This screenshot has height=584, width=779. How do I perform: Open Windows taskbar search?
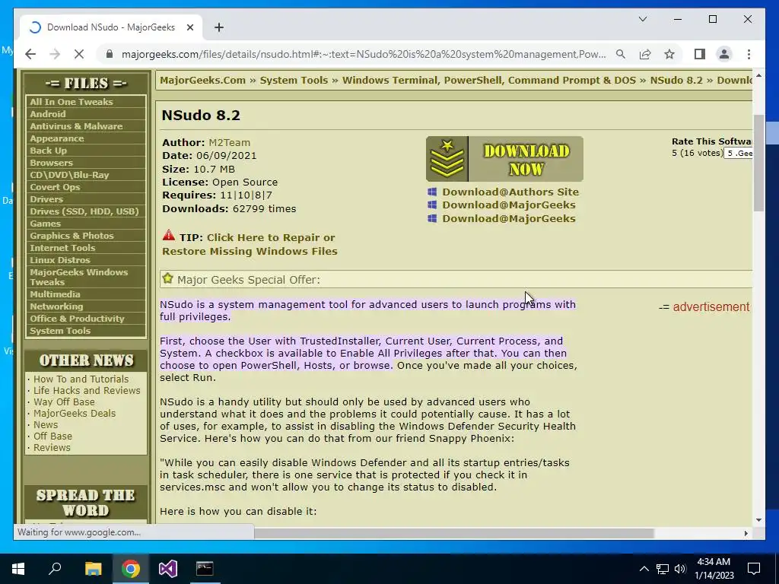tap(55, 569)
